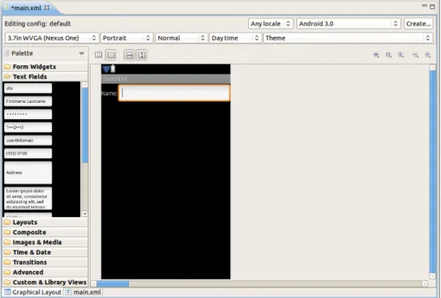Click the Name text input on canvas

174,93
